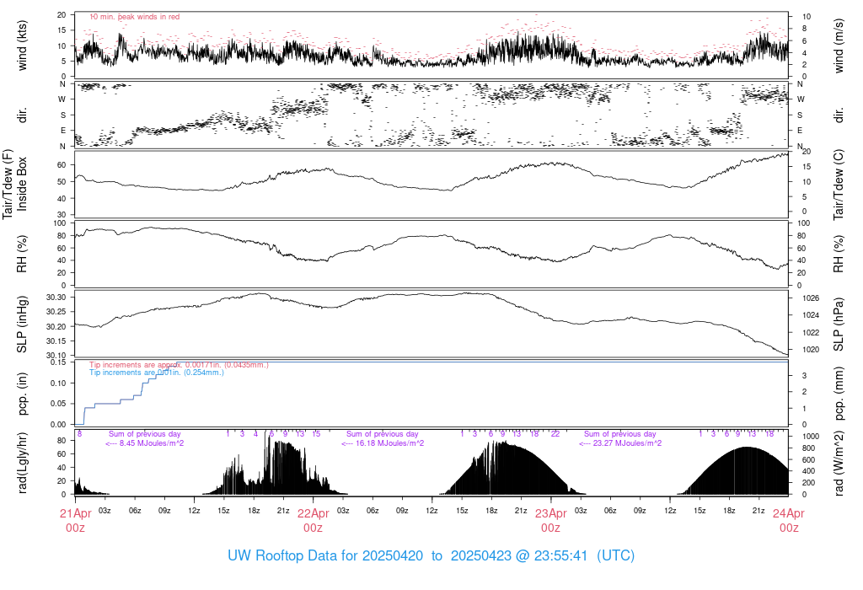Click the '24Apr' date label

point(789,513)
